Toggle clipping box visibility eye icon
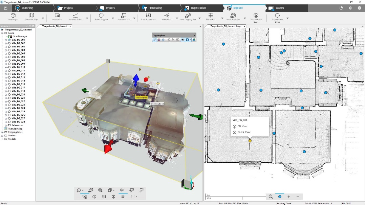The image size is (365, 205). click(x=182, y=40)
